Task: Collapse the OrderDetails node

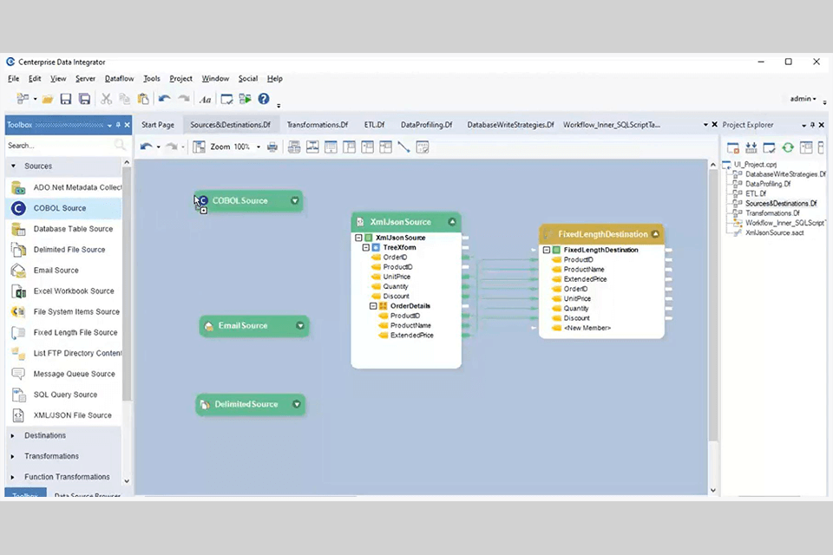Action: (373, 306)
